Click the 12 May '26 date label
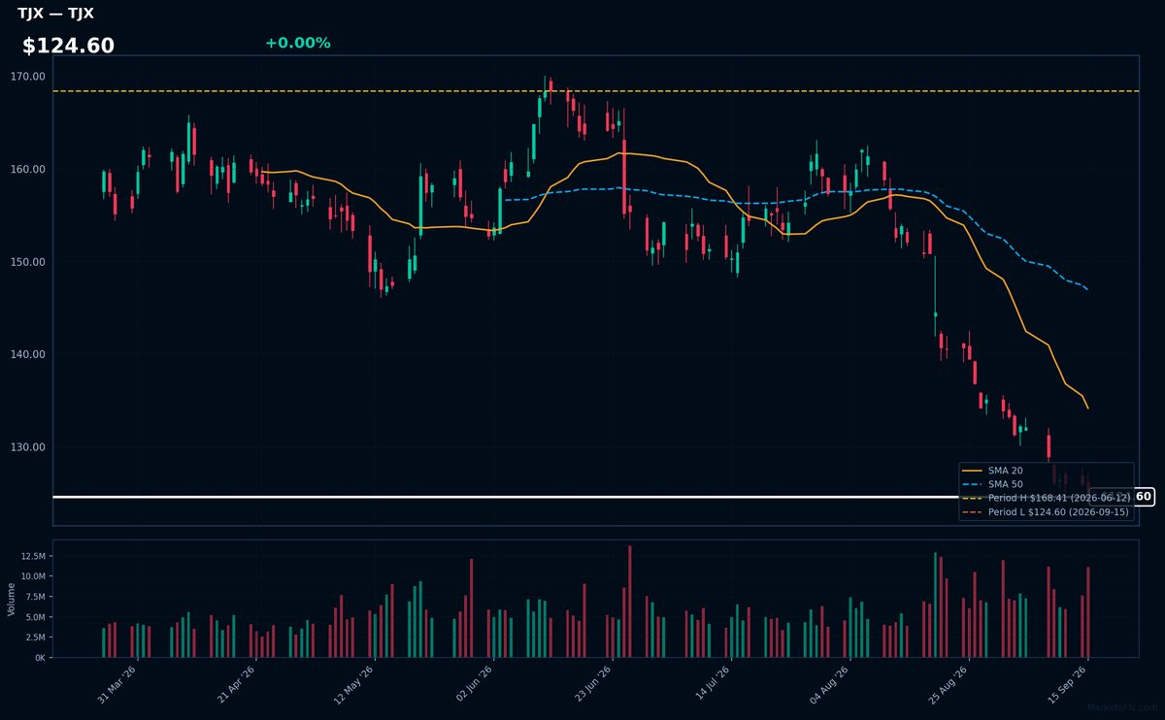The width and height of the screenshot is (1165, 720). click(x=353, y=685)
